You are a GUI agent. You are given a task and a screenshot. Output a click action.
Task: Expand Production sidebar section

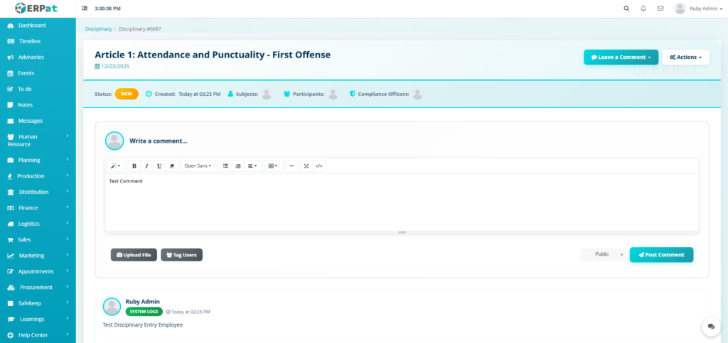(38, 175)
